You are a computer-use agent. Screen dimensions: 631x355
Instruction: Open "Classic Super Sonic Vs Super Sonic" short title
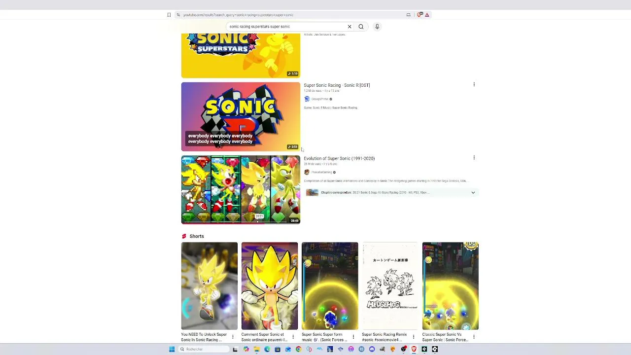tap(445, 337)
